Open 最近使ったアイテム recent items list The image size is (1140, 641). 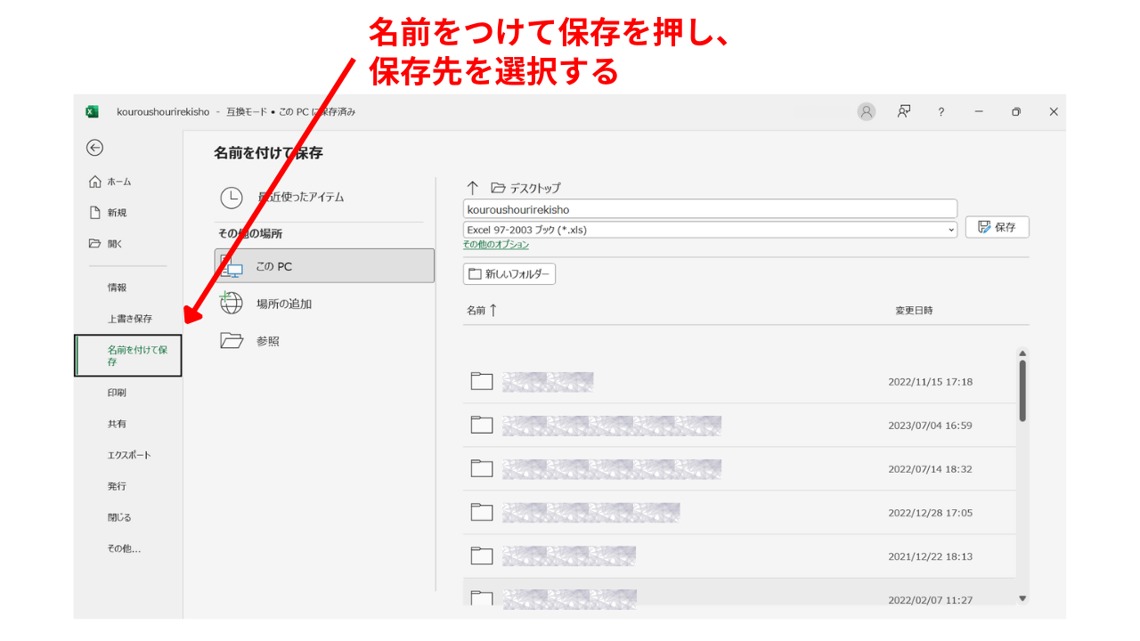pos(300,197)
